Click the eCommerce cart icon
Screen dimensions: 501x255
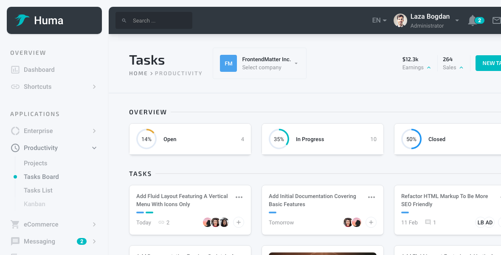(x=15, y=224)
